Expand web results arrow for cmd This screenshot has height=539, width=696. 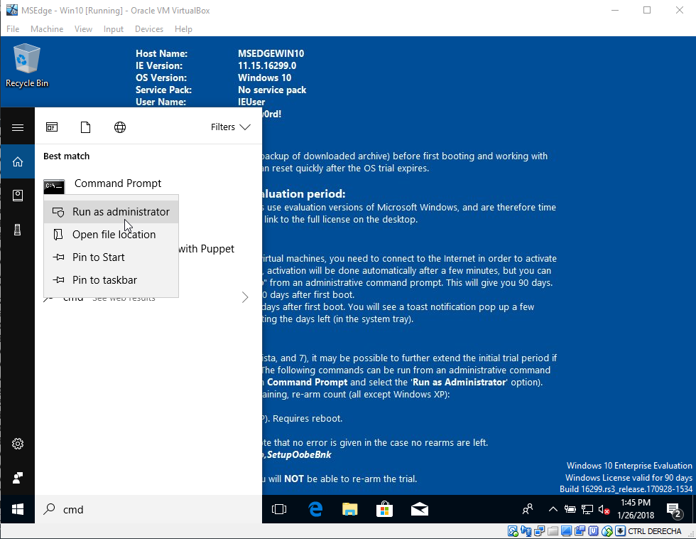click(x=245, y=297)
